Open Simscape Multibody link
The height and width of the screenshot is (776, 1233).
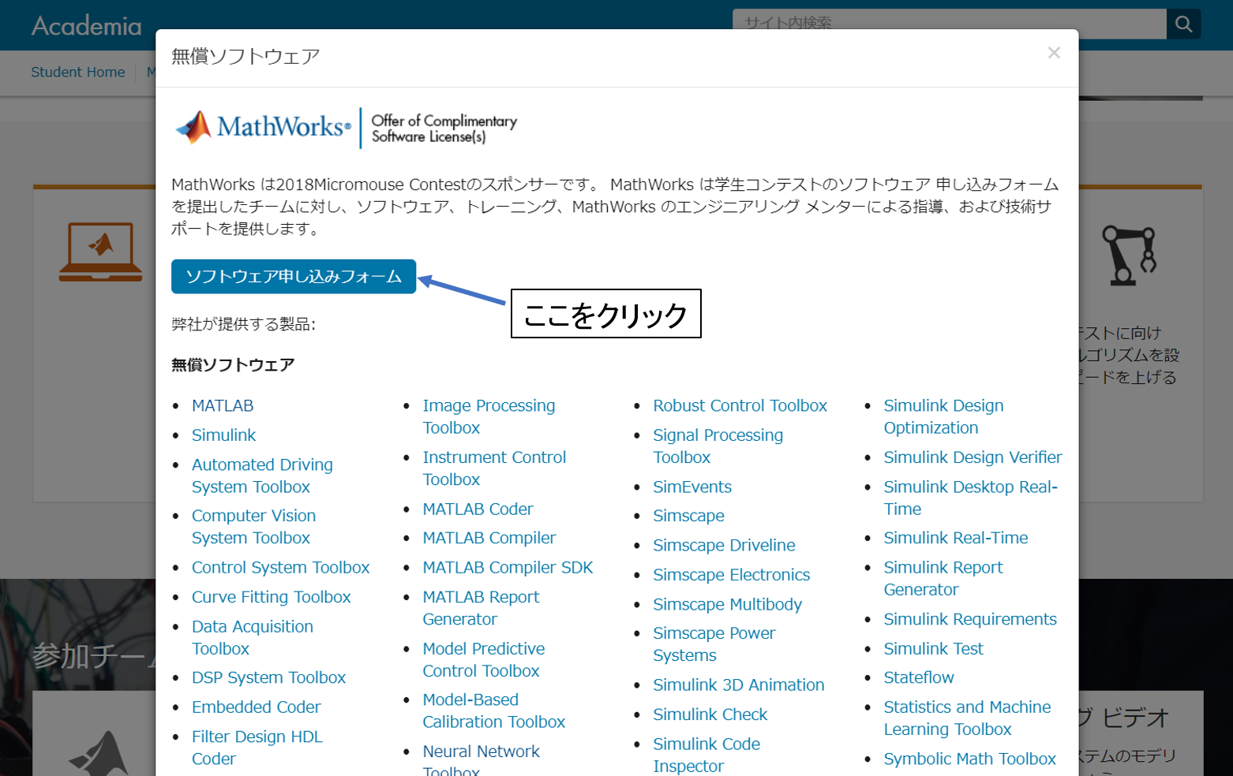(x=727, y=605)
